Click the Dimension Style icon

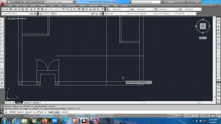(132, 9)
